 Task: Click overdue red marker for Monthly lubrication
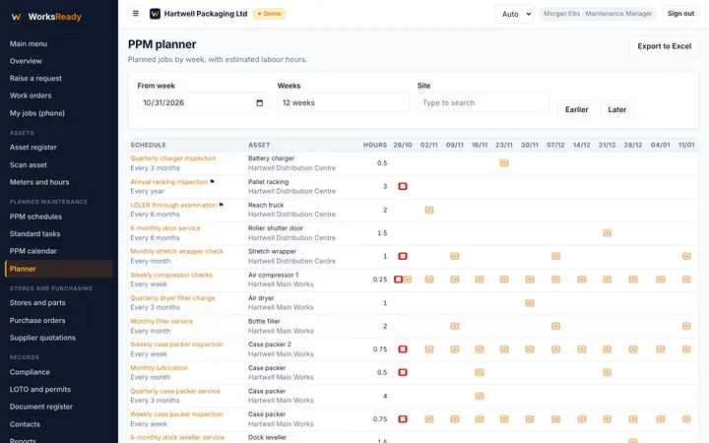coord(403,372)
